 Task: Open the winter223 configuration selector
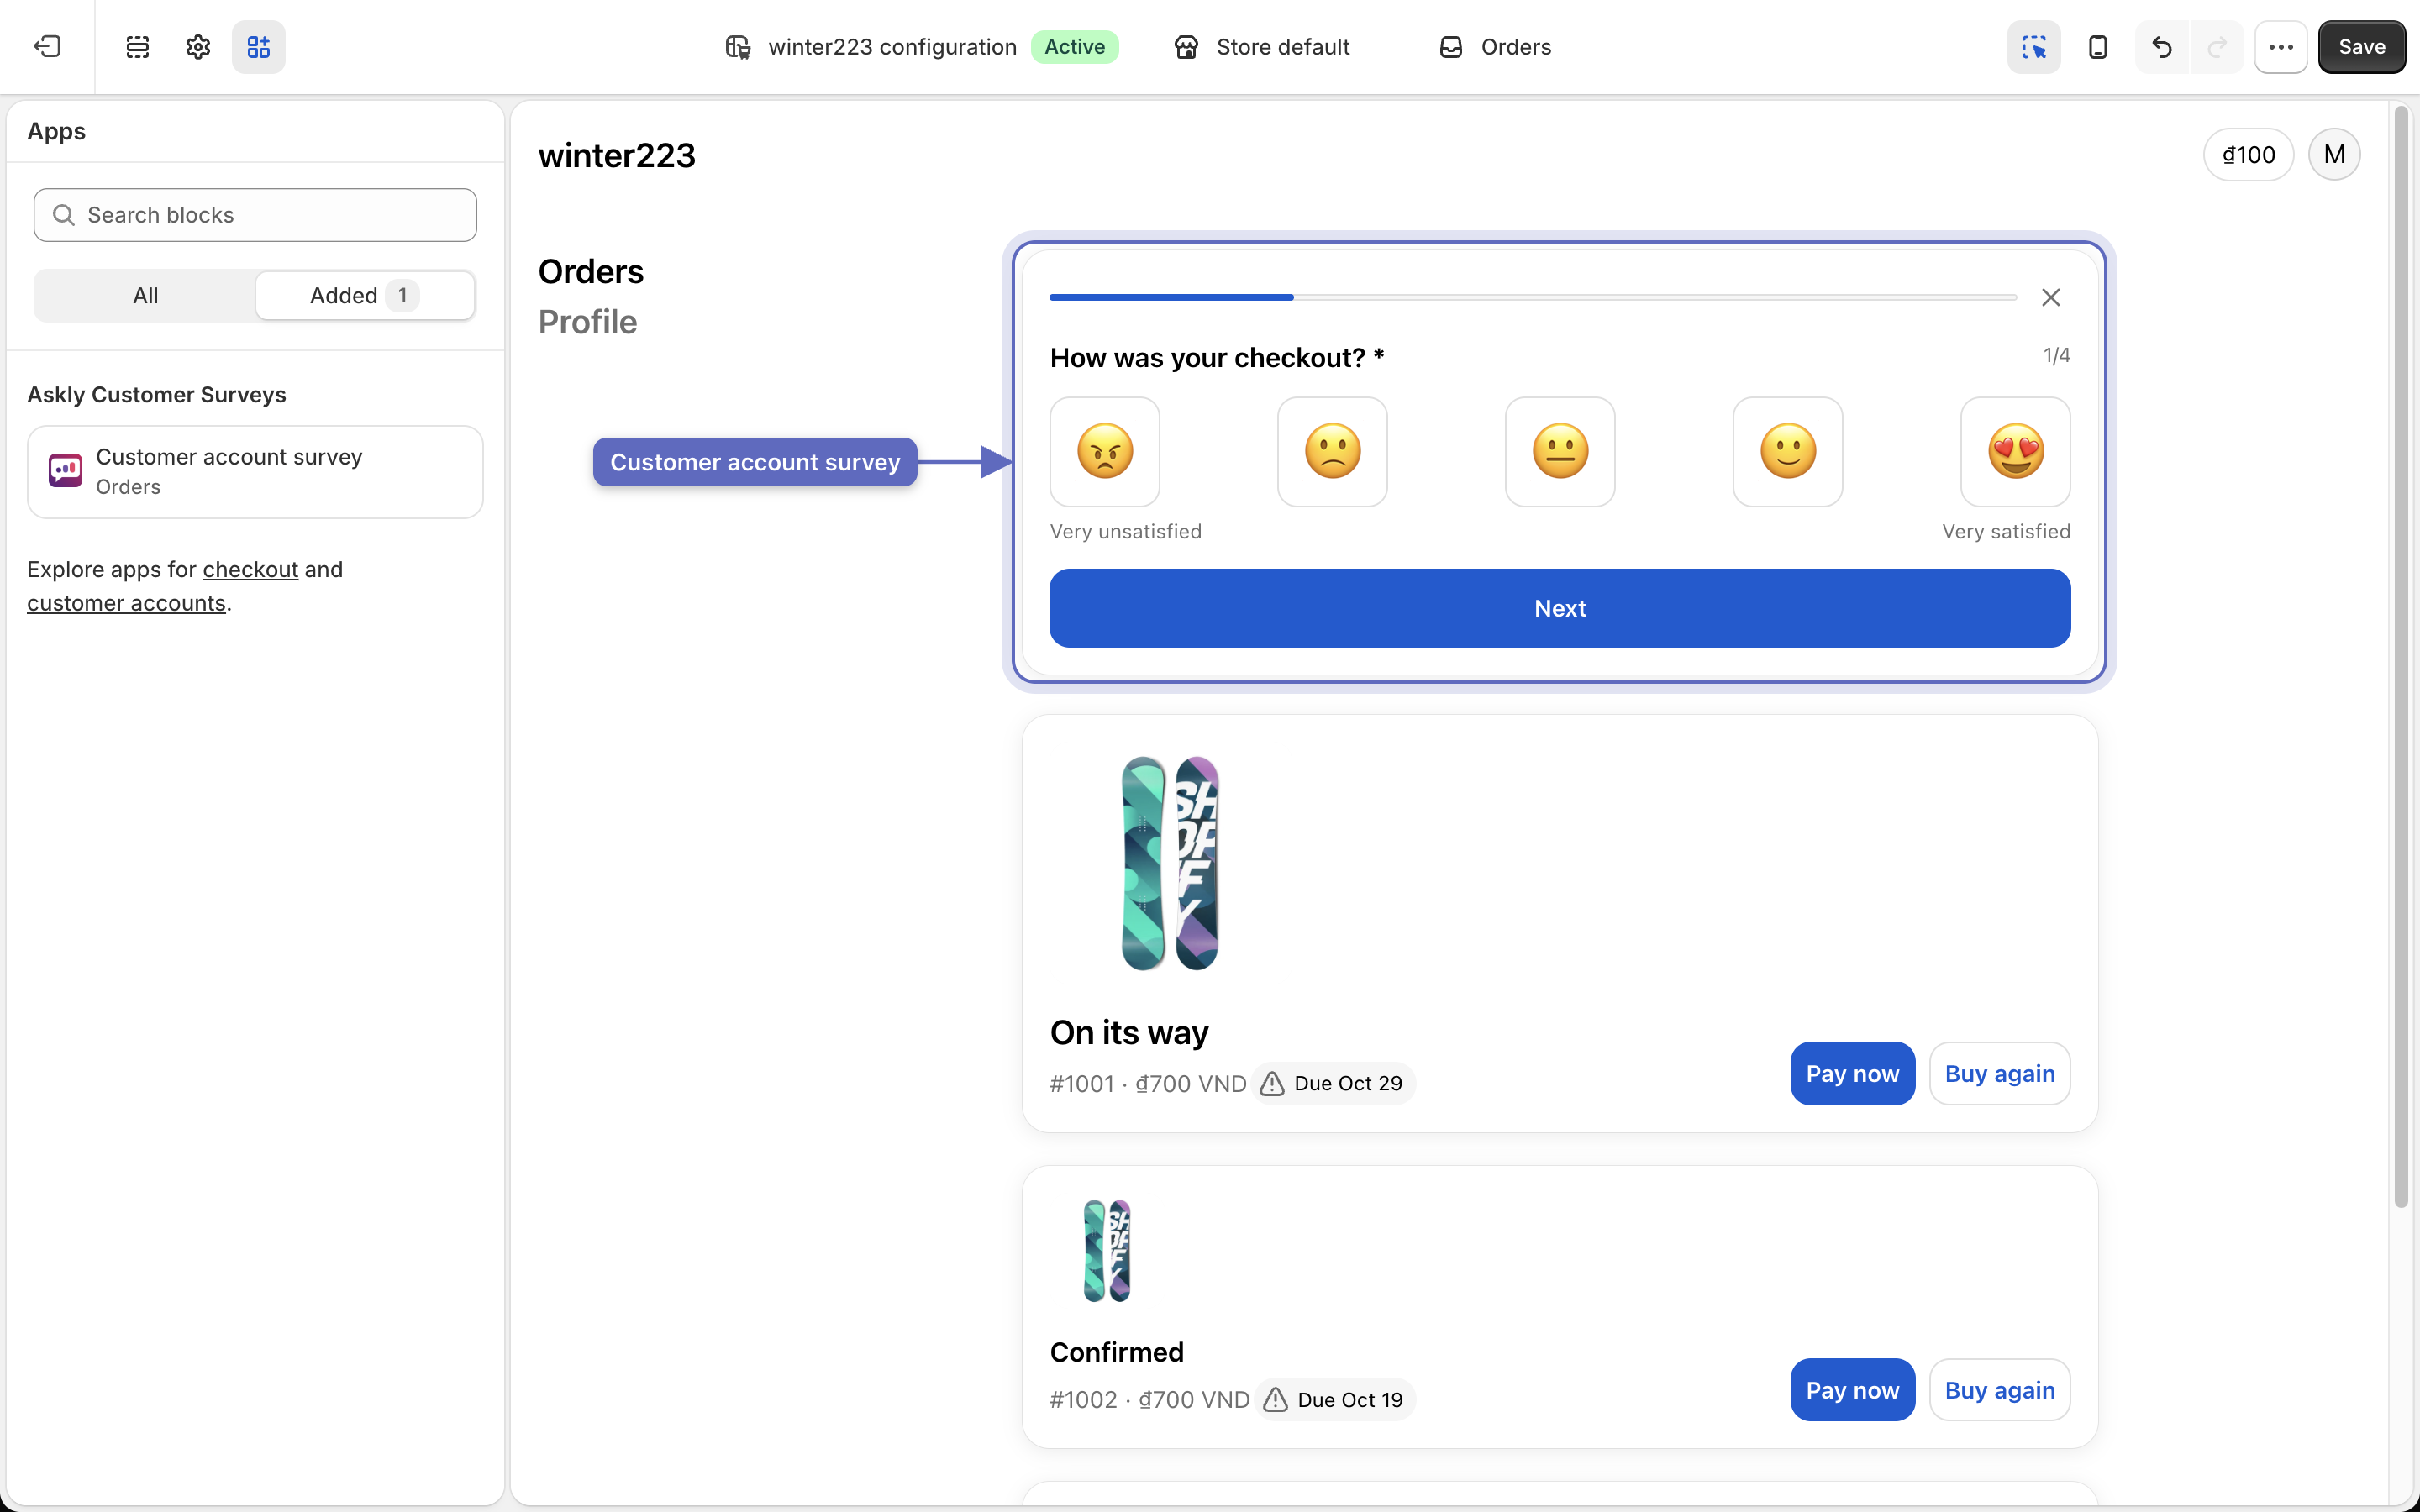pos(920,47)
